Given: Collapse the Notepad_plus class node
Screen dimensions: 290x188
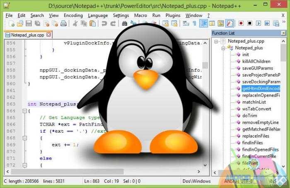Looking at the screenshot, I should tap(223, 48).
